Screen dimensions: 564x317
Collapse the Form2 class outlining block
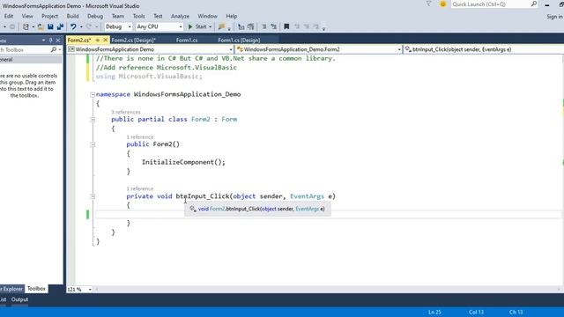93,120
